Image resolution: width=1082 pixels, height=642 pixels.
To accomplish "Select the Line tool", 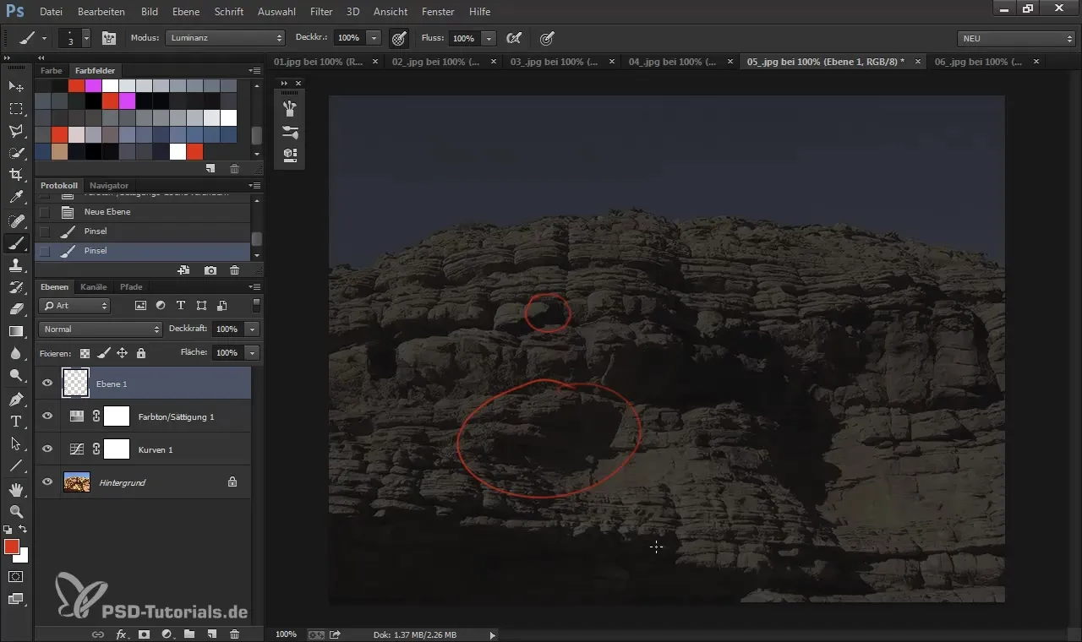I will (16, 465).
